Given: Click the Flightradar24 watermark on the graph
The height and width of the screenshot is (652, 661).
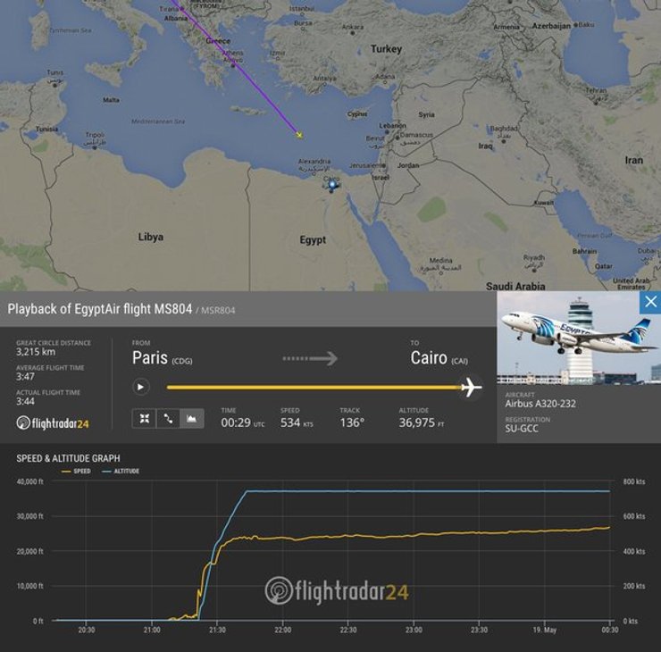Looking at the screenshot, I should point(337,590).
